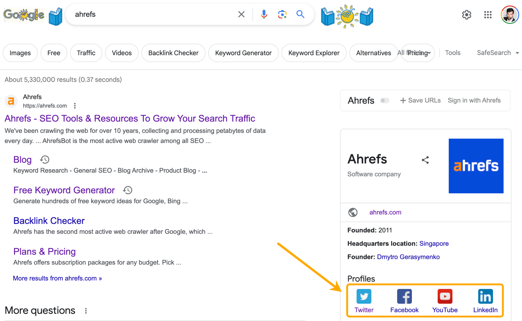Expand the SafeSearch dropdown
The height and width of the screenshot is (321, 522).
click(497, 53)
